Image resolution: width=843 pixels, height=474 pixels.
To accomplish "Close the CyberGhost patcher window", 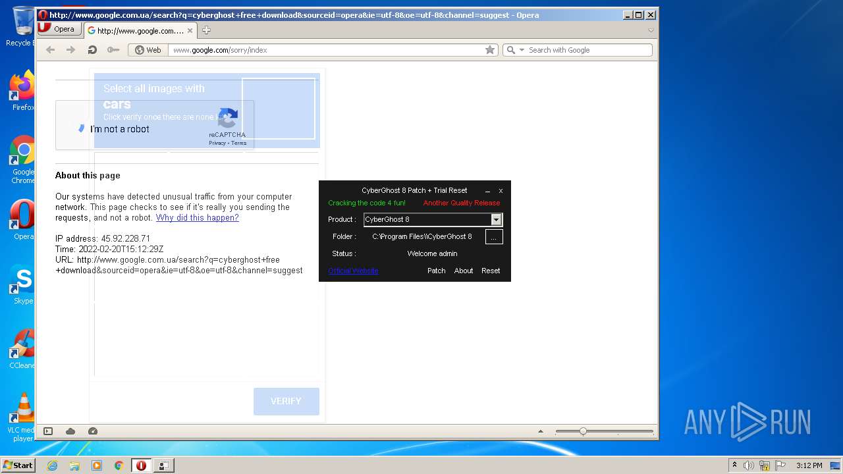I will point(501,191).
